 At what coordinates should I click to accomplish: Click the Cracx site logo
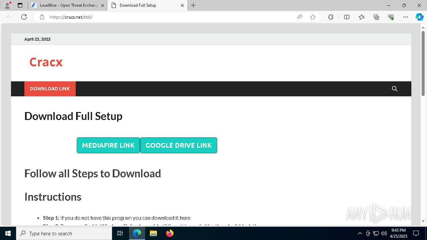click(x=46, y=62)
